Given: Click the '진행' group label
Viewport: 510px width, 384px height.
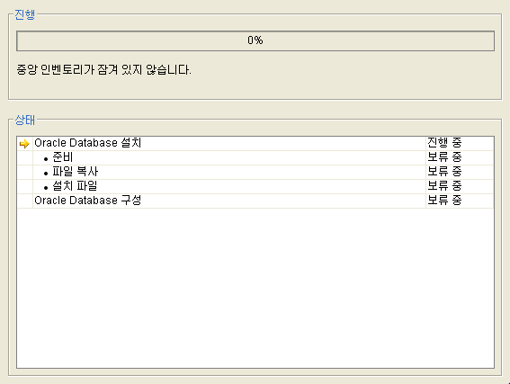Looking at the screenshot, I should [24, 14].
